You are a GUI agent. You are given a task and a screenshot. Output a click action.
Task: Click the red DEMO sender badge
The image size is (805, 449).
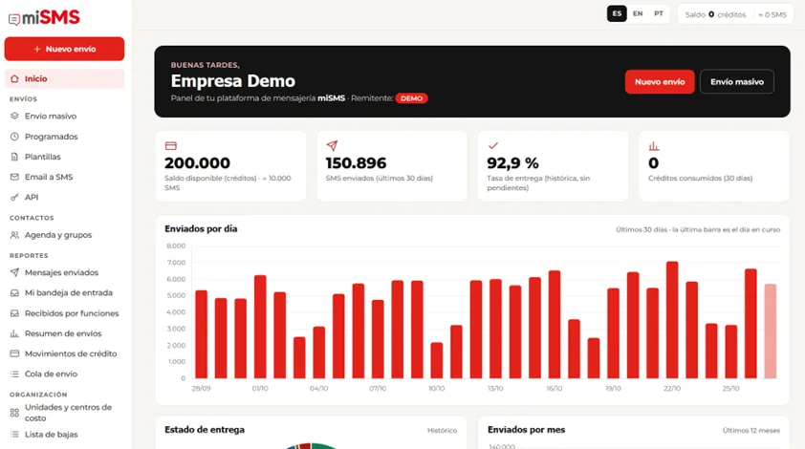(411, 98)
